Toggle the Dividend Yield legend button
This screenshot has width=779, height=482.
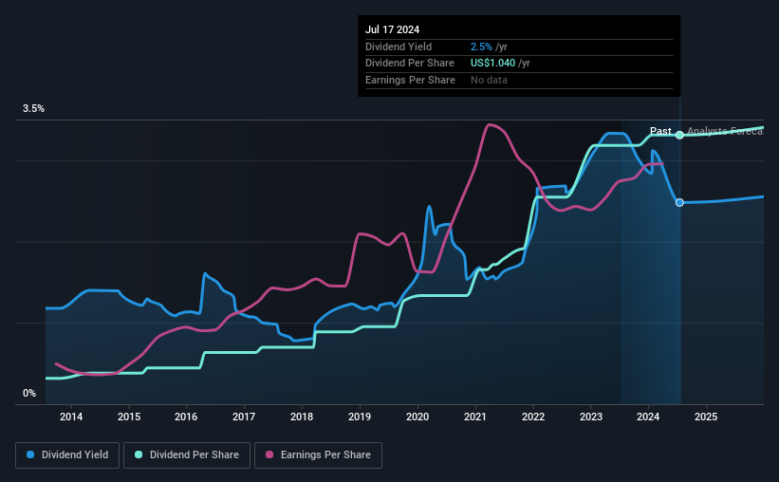pyautogui.click(x=67, y=455)
